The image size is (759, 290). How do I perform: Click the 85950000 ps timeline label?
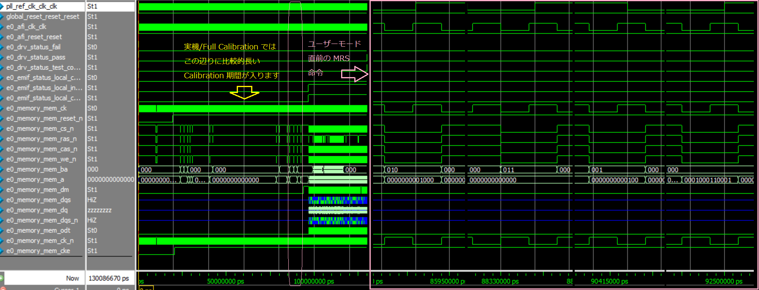click(447, 281)
